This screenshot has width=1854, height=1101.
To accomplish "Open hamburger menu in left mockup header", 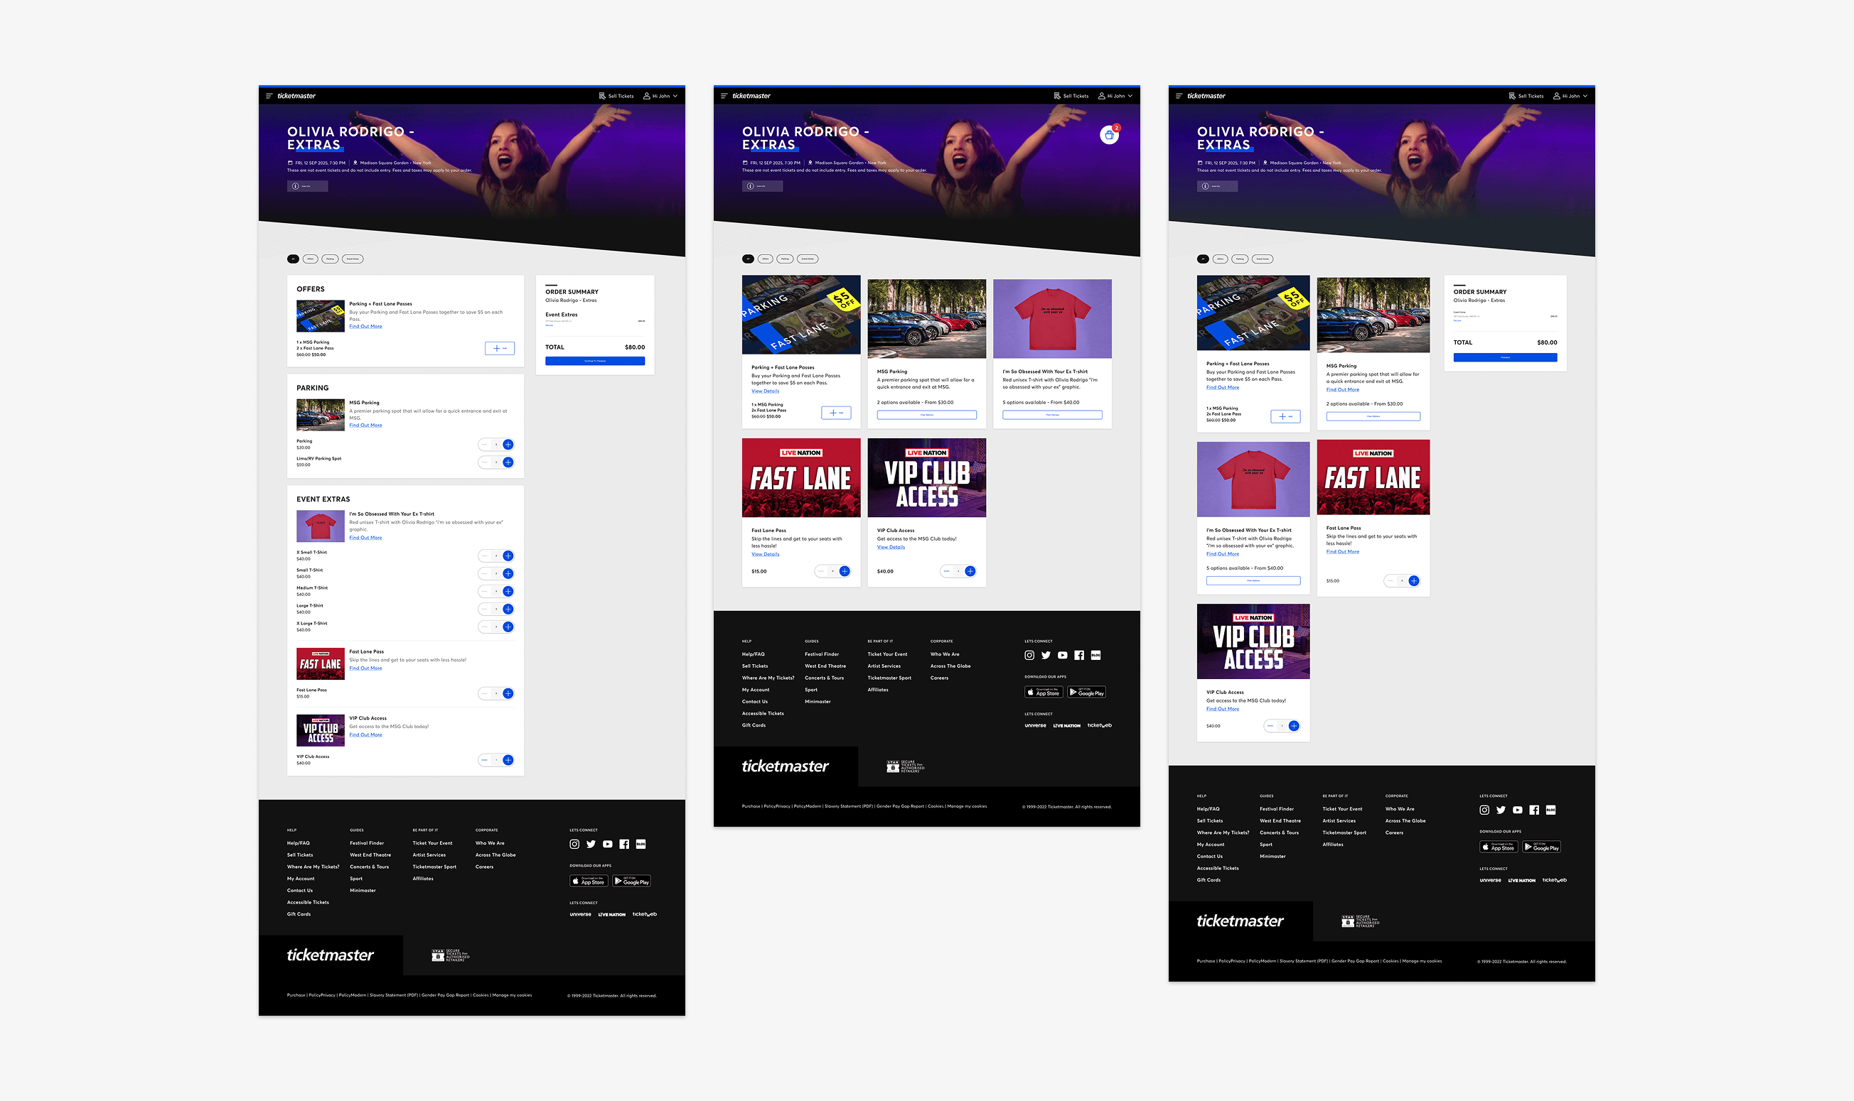I will coord(269,96).
